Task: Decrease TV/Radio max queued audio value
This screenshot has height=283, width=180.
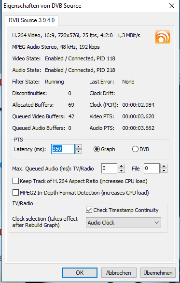Action: pyautogui.click(x=121, y=170)
